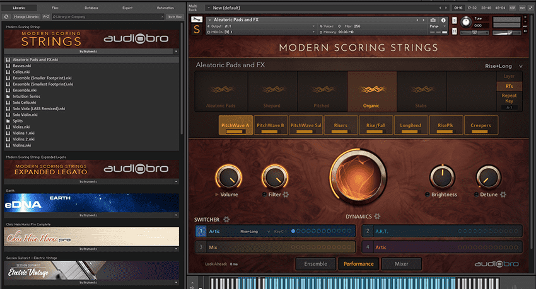Screen dimensions: 536x289
Task: Open Filter settings gear
Action: pos(286,195)
